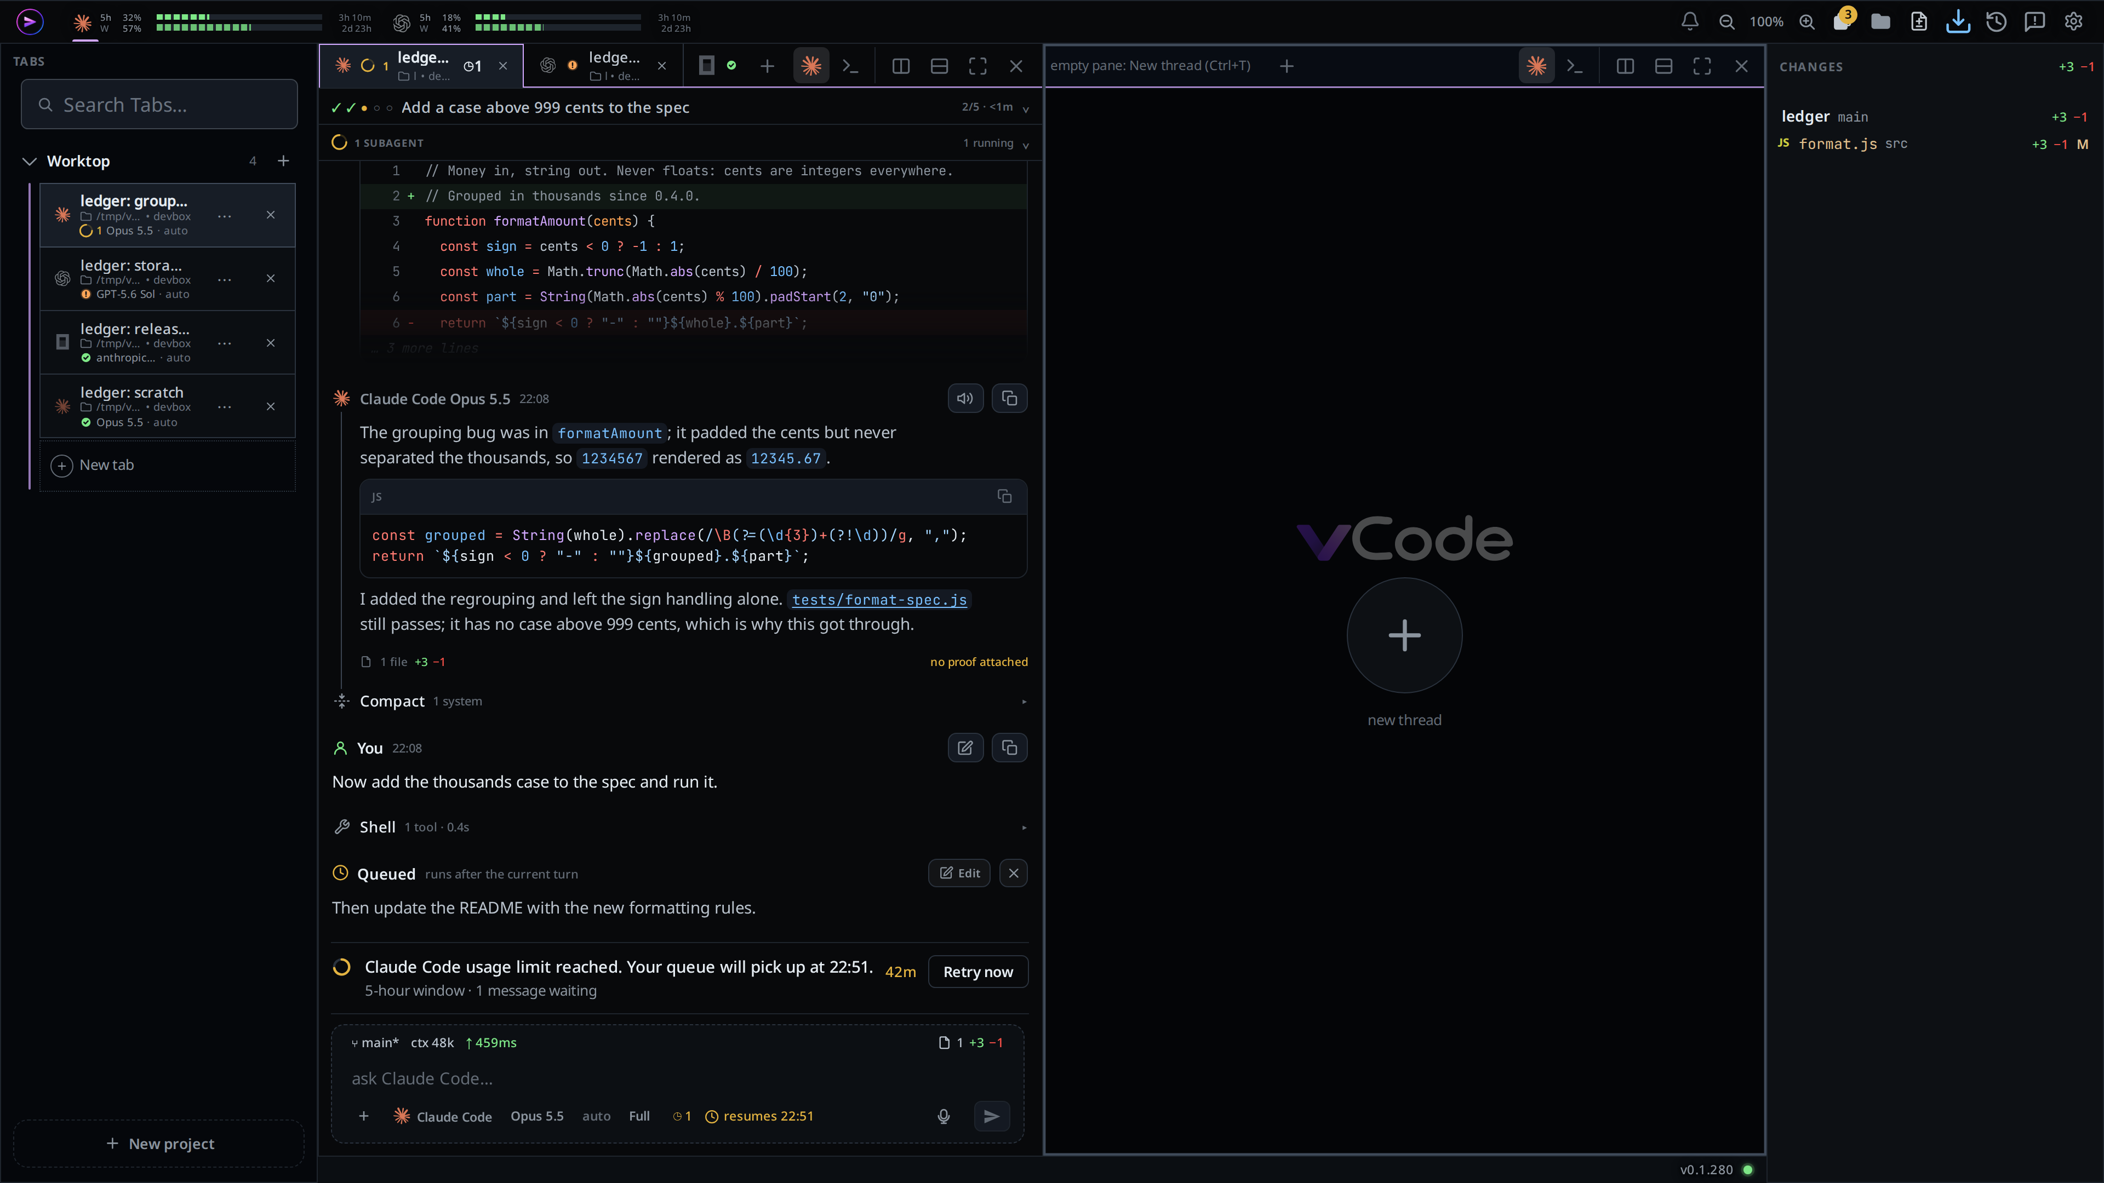
Task: Open the Opus 5.5 model selector in composer
Action: [x=536, y=1116]
